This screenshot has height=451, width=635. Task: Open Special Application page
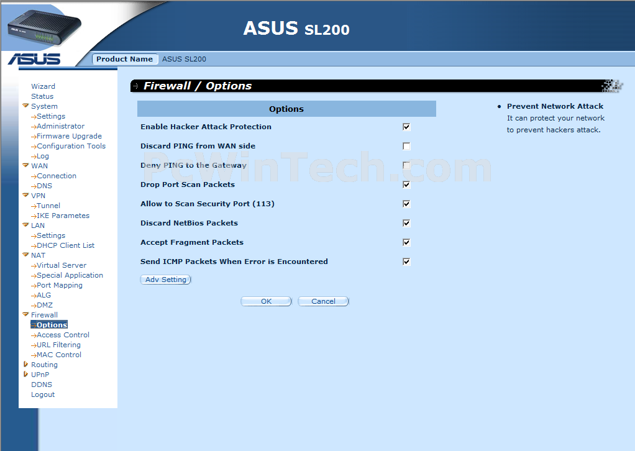point(70,275)
